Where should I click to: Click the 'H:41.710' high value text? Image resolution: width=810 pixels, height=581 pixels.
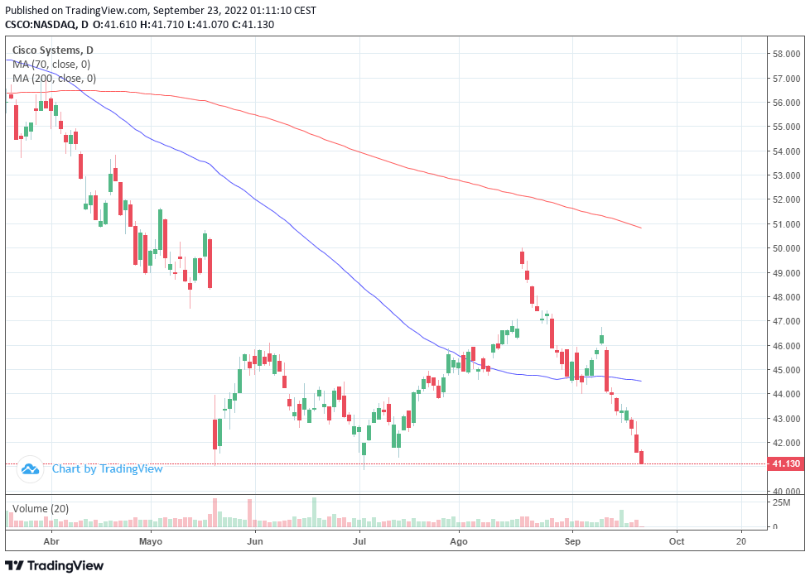[x=162, y=24]
